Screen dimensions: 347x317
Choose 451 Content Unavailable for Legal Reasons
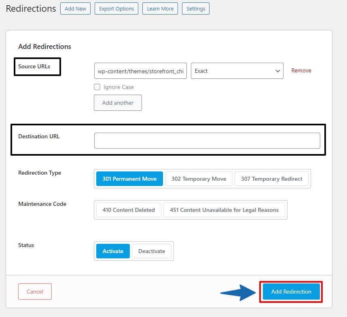224,210
